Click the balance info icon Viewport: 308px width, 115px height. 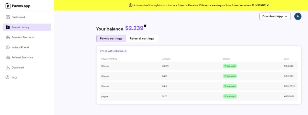[145, 26]
